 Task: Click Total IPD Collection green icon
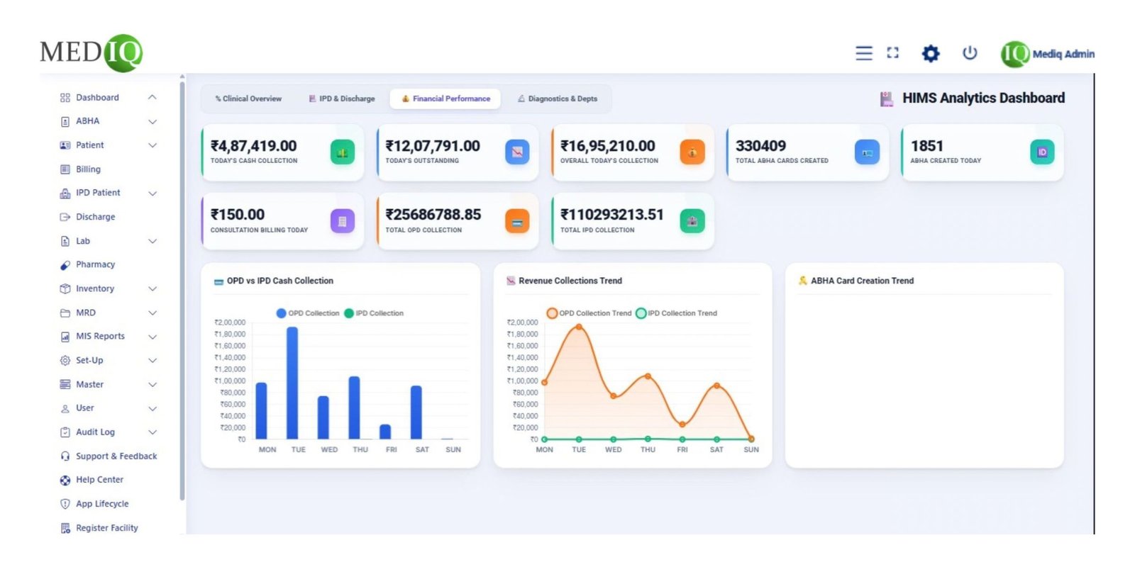[x=692, y=221]
